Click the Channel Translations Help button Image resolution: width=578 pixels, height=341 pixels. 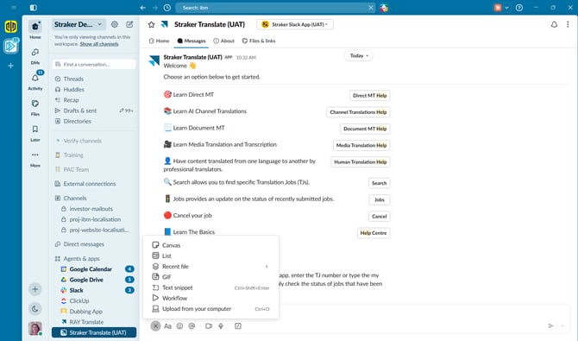click(x=358, y=112)
